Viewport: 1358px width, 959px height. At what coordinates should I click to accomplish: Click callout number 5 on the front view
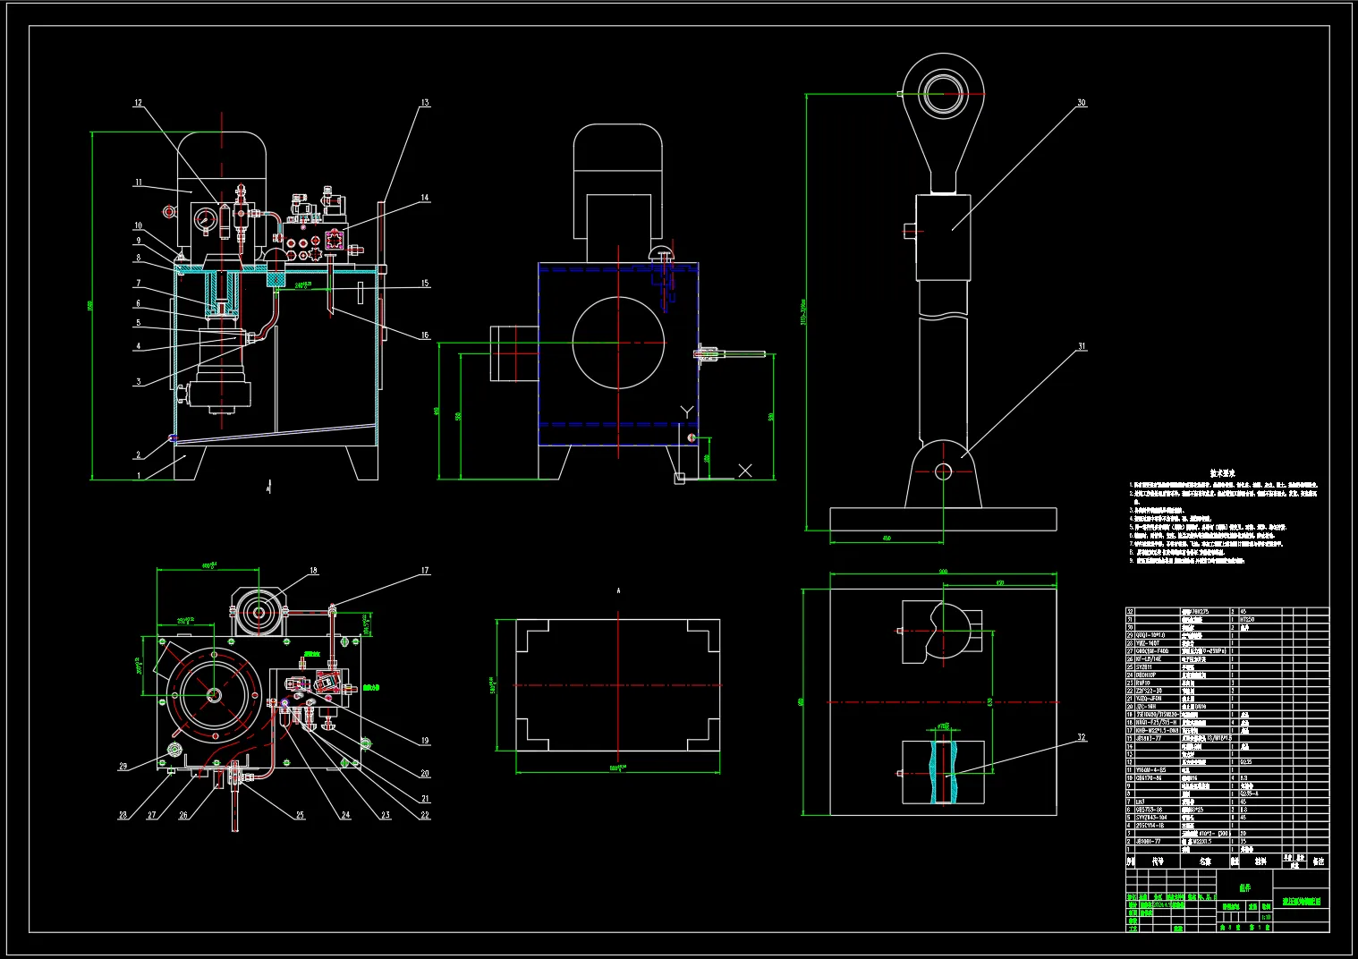tap(138, 323)
